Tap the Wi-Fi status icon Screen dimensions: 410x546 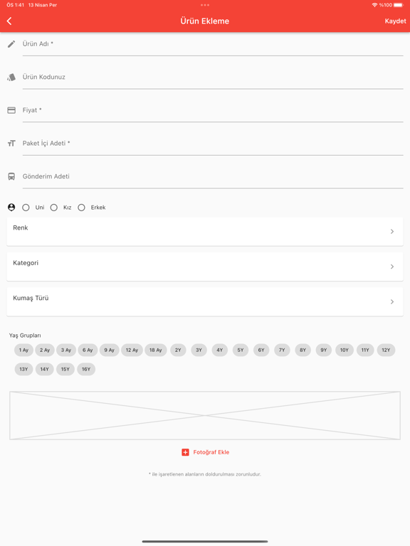click(375, 5)
